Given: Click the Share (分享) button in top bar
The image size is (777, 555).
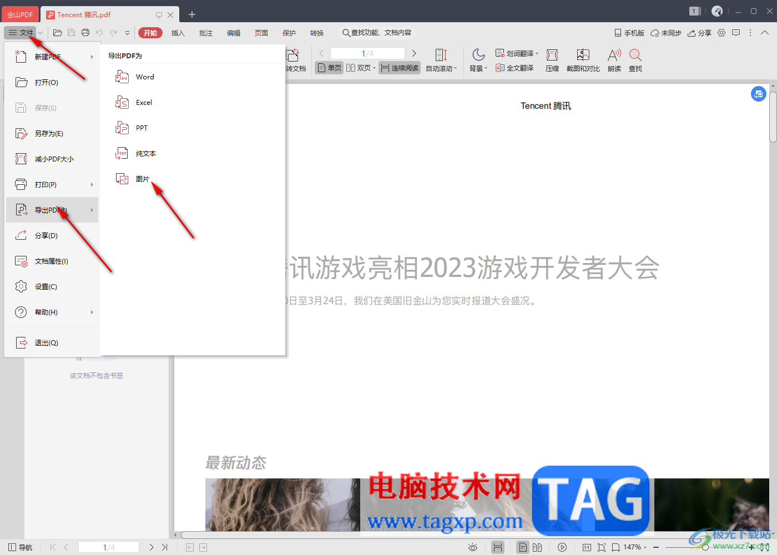Looking at the screenshot, I should 699,33.
